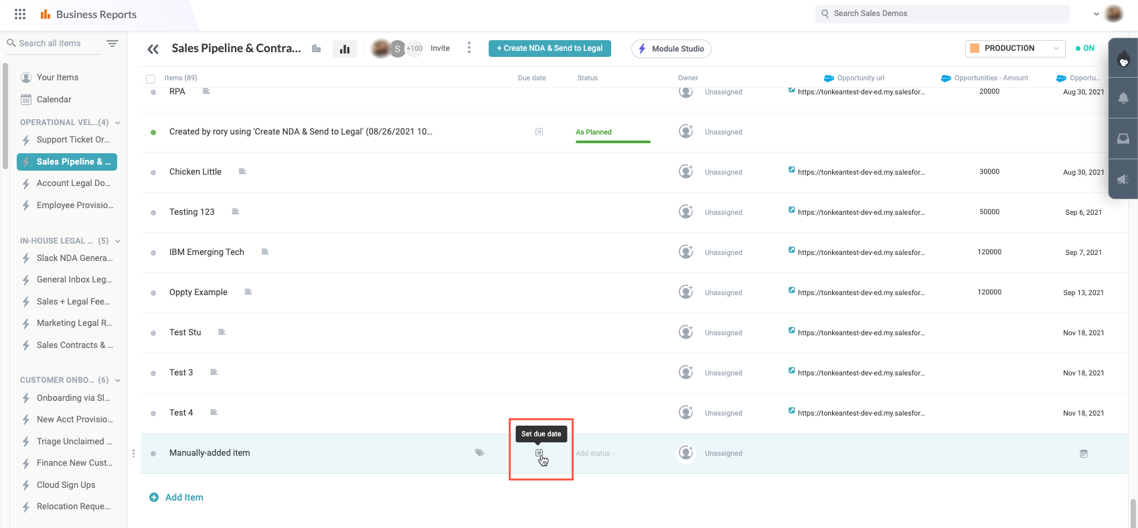Click the user profile avatar top right
The height and width of the screenshot is (528, 1138).
point(1114,13)
